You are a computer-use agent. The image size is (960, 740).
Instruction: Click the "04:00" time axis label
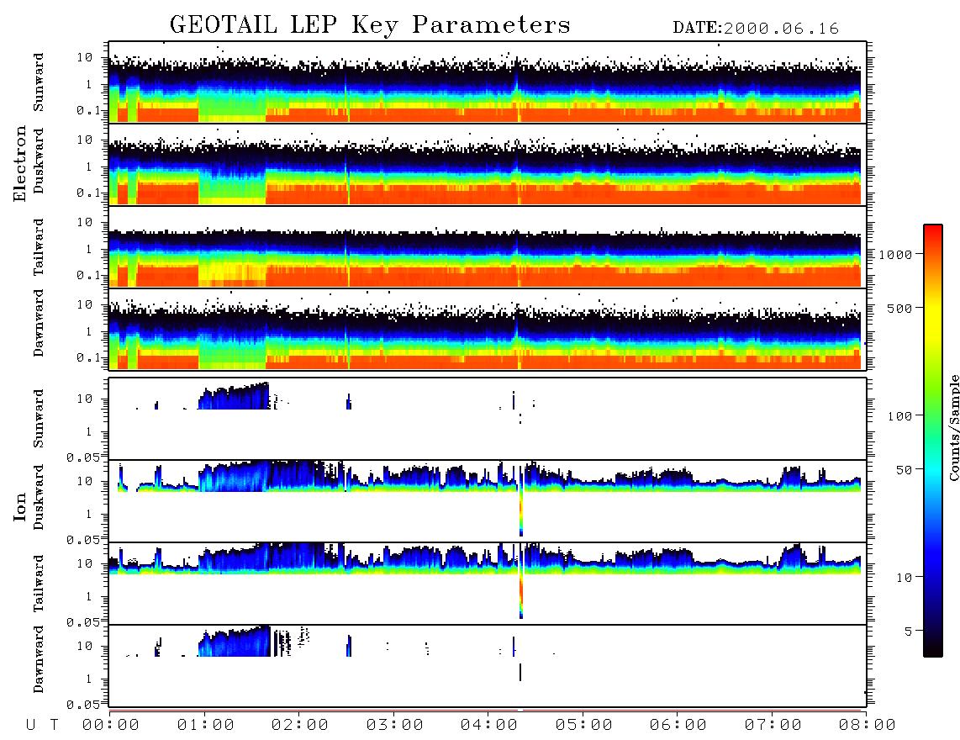pos(489,726)
